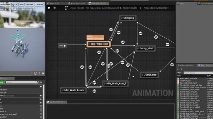Image resolution: width=213 pixels, height=119 pixels.
Task: Add a new variable with the plus button
Action: coord(41,103)
